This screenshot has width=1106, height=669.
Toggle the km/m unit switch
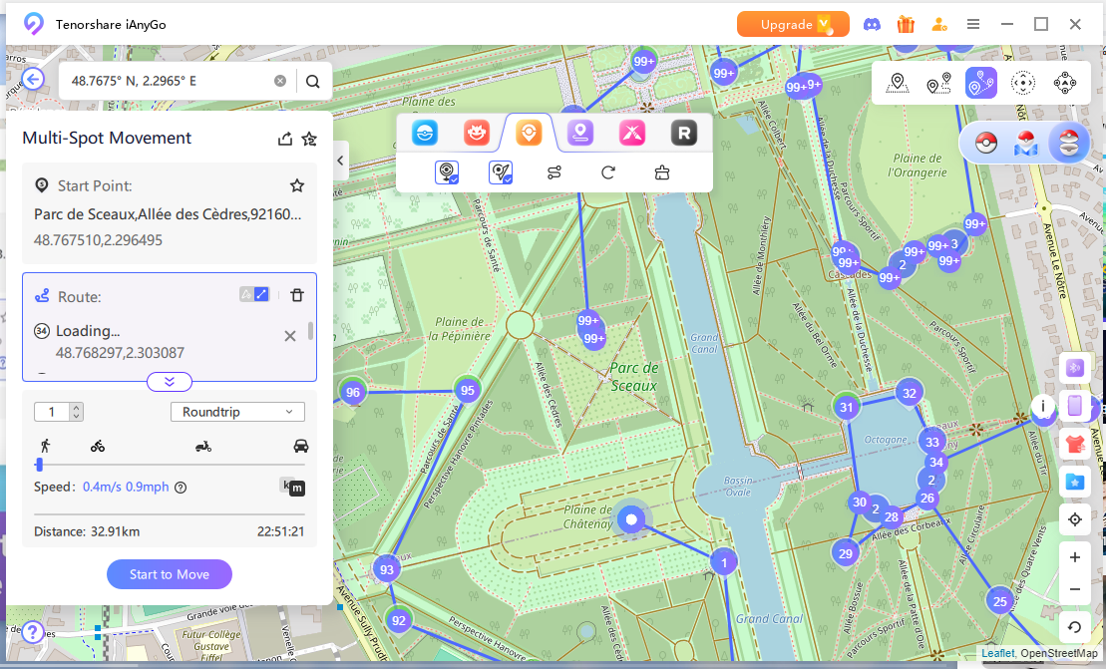coord(293,487)
